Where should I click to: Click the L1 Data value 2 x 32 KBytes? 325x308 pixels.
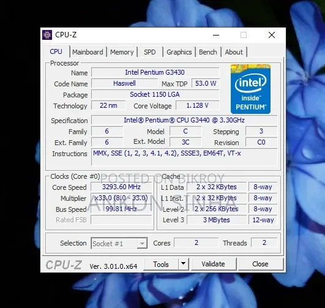point(217,187)
